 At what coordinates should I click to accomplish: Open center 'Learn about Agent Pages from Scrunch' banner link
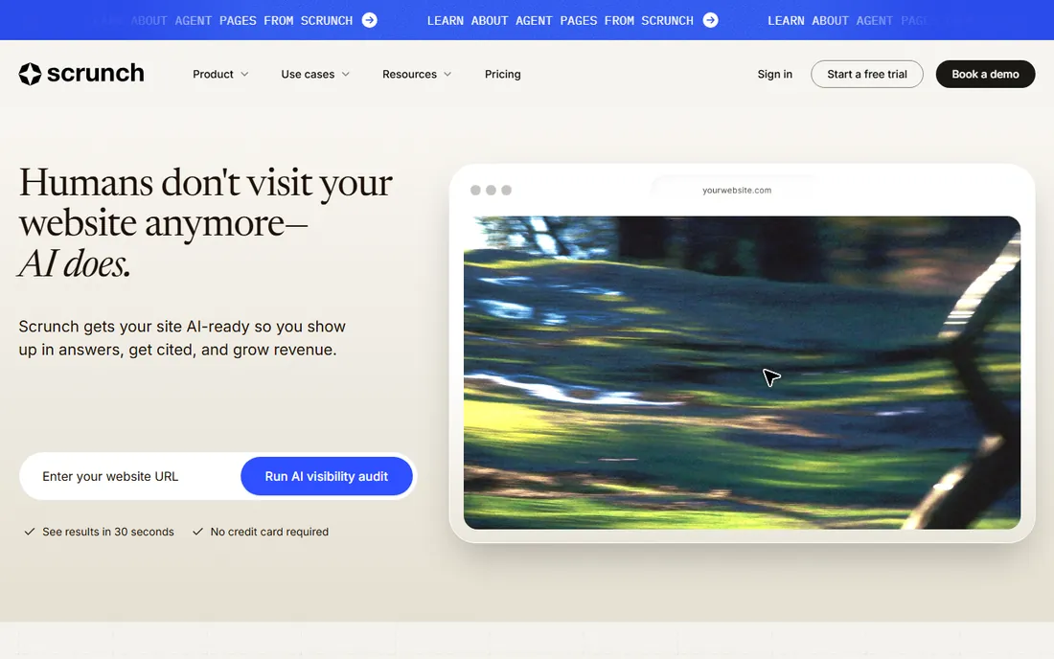tap(572, 20)
